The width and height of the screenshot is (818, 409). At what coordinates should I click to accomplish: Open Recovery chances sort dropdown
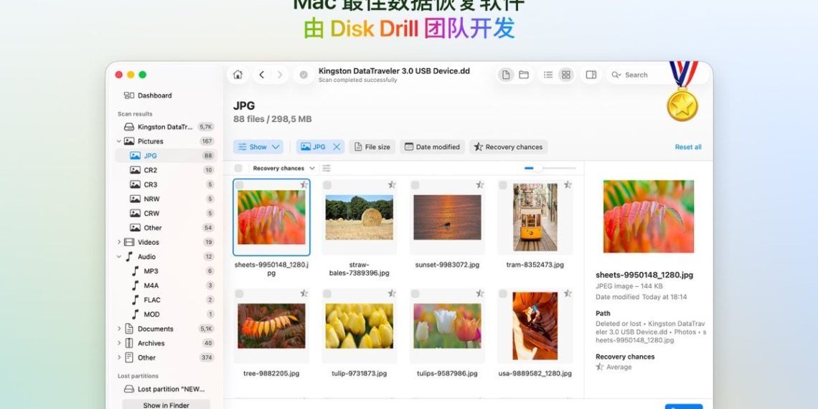click(283, 168)
